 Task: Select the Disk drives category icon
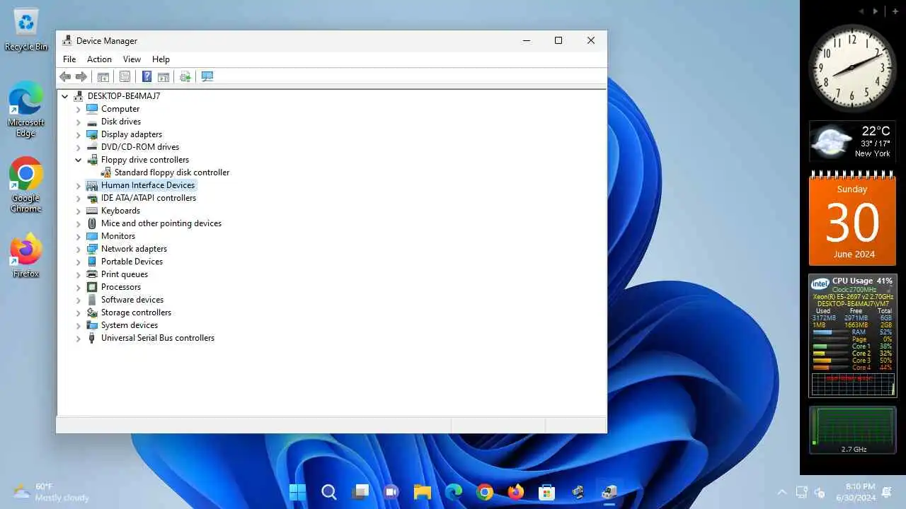tap(92, 122)
